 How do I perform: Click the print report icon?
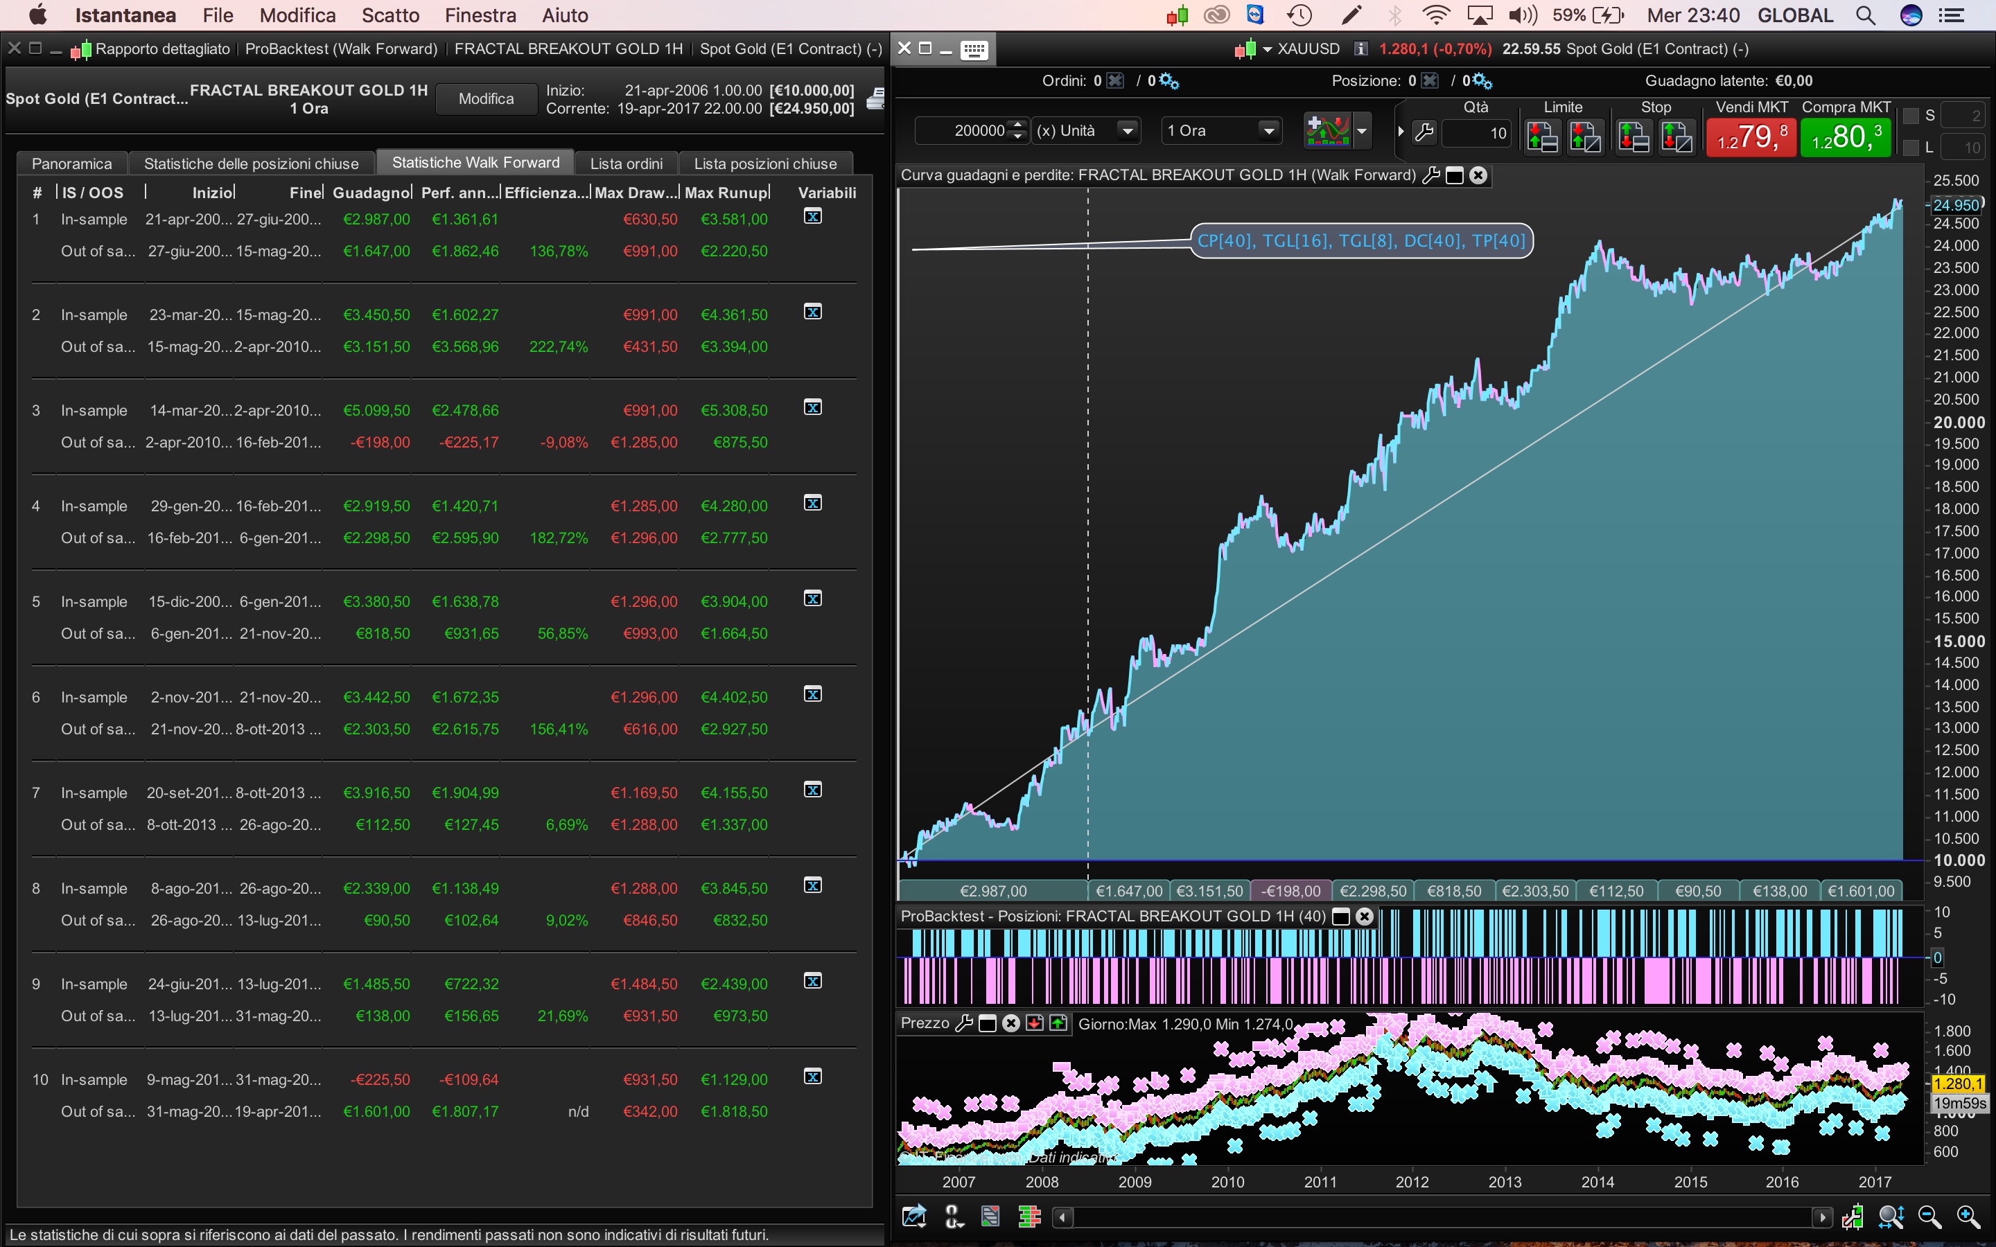tap(875, 99)
